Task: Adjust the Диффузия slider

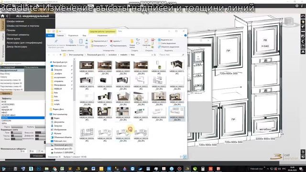Action: click(x=40, y=136)
